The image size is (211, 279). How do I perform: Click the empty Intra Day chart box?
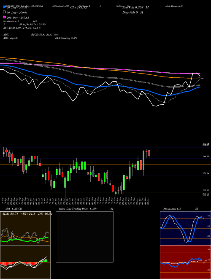point(84,237)
